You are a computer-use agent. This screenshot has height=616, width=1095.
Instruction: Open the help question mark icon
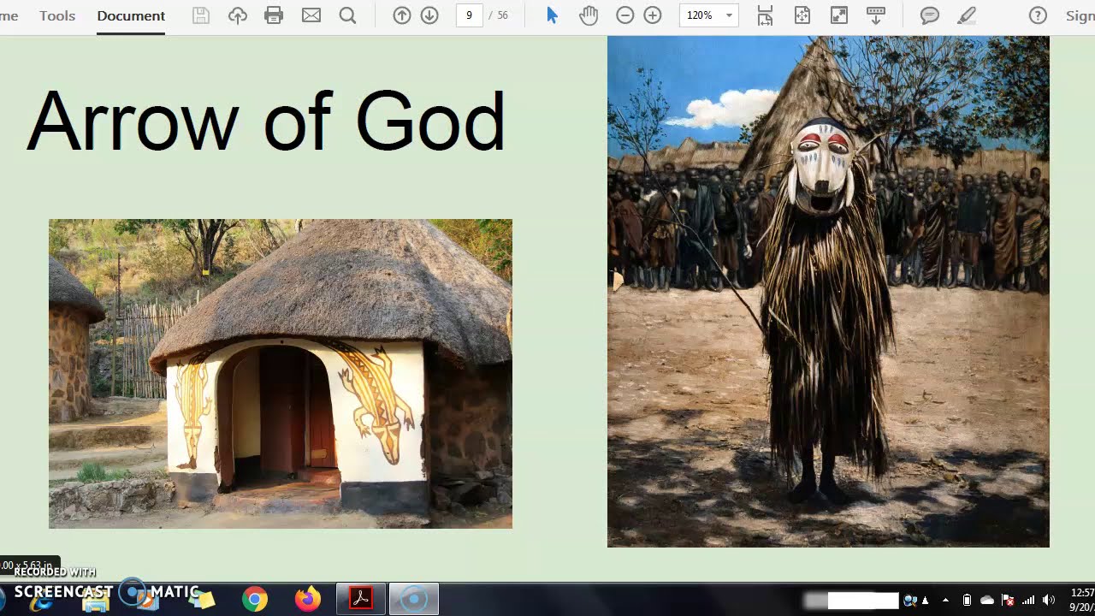tap(1038, 15)
